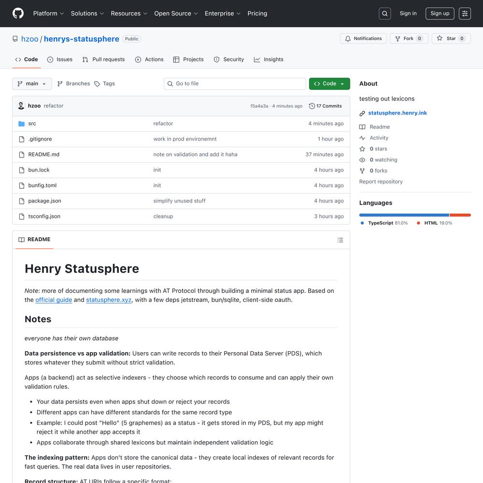Screen dimensions: 483x483
Task: Switch to the Pull requests tab
Action: coord(103,59)
